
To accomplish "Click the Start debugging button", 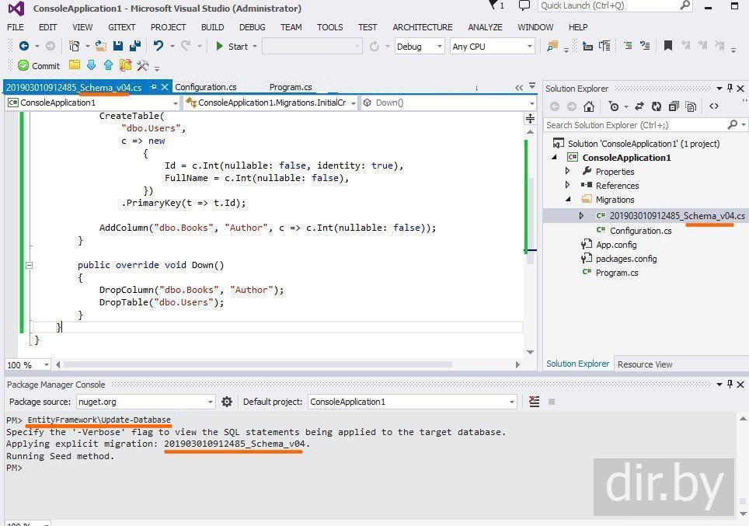I will [232, 47].
